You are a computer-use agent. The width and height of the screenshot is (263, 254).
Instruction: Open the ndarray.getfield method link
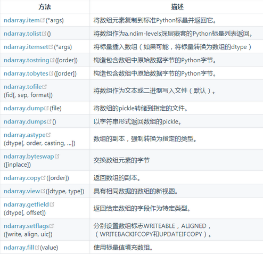pyautogui.click(x=26, y=204)
